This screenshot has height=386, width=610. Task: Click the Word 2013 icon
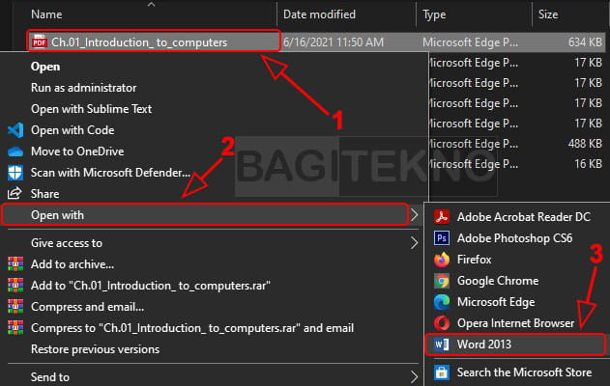pyautogui.click(x=442, y=345)
